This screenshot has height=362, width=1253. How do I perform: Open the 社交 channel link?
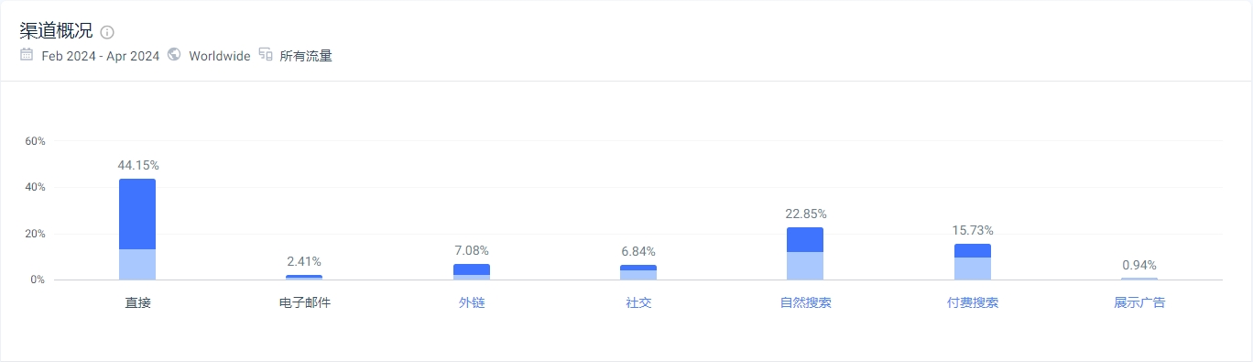(x=638, y=302)
